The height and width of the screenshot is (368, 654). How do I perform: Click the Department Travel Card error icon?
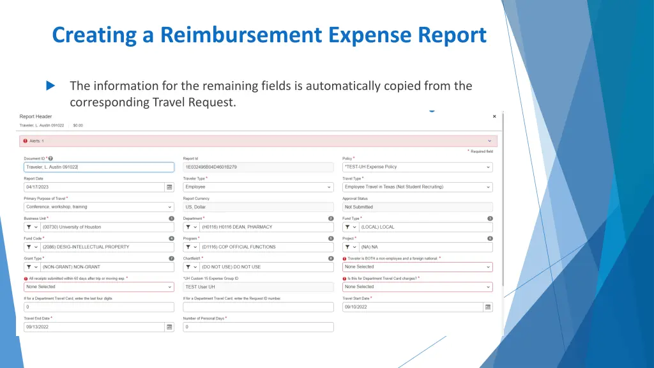tap(344, 279)
